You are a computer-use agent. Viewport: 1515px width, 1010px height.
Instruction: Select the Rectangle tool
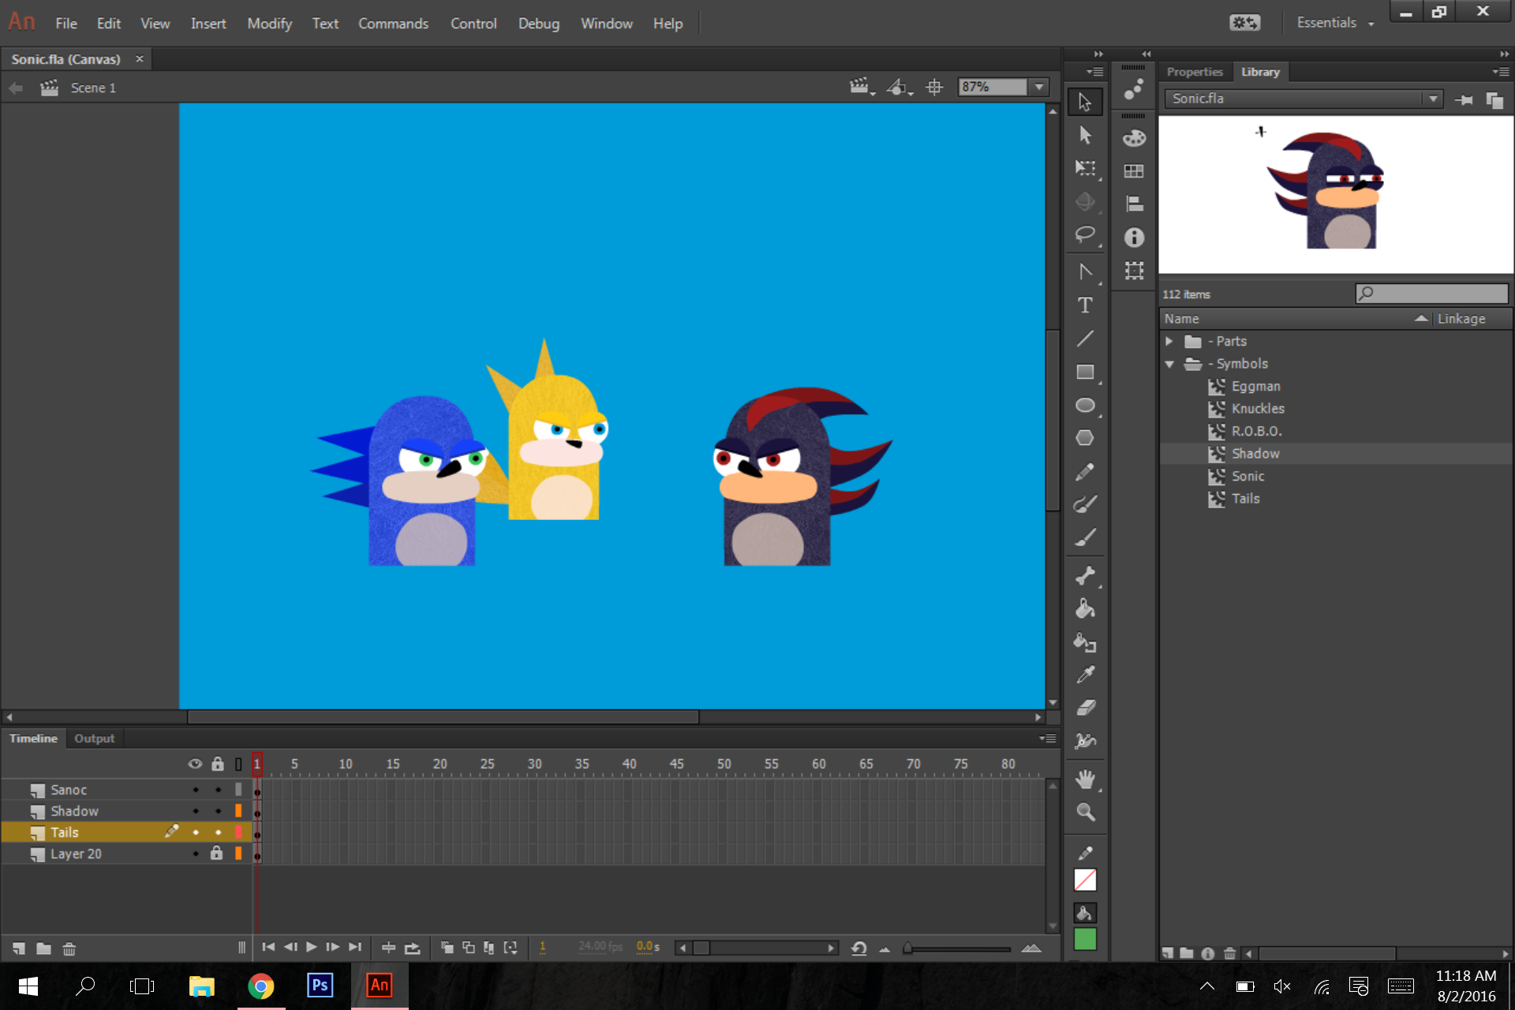point(1085,372)
